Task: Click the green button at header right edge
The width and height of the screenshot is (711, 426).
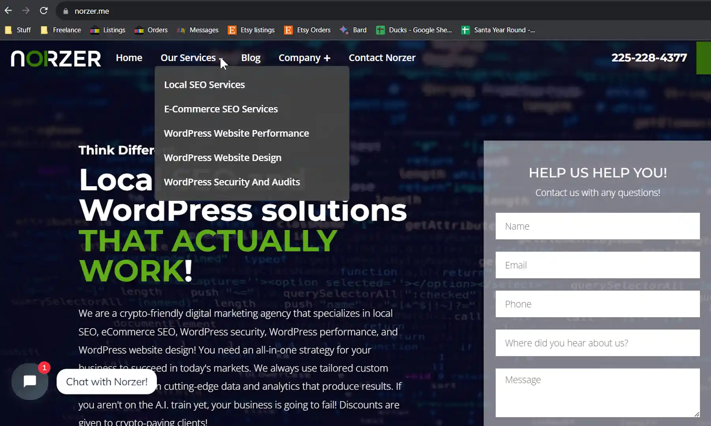Action: coord(703,58)
